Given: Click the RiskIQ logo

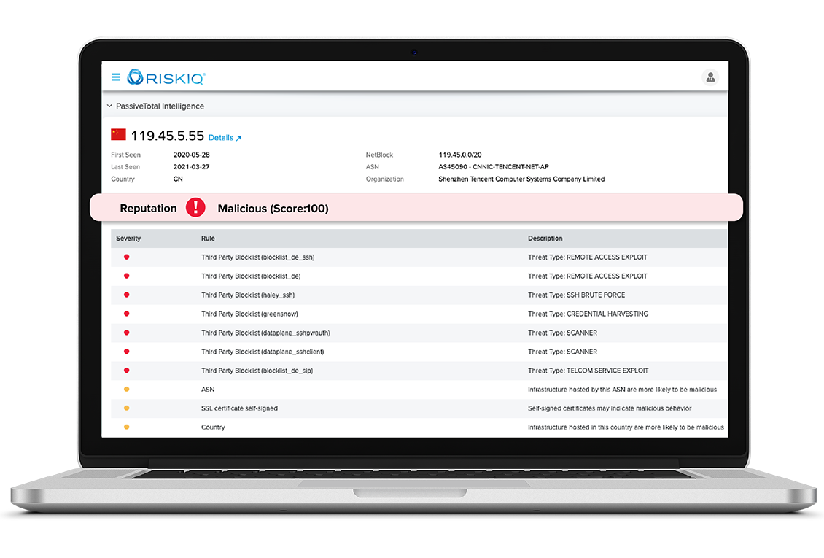Looking at the screenshot, I should click(x=166, y=77).
